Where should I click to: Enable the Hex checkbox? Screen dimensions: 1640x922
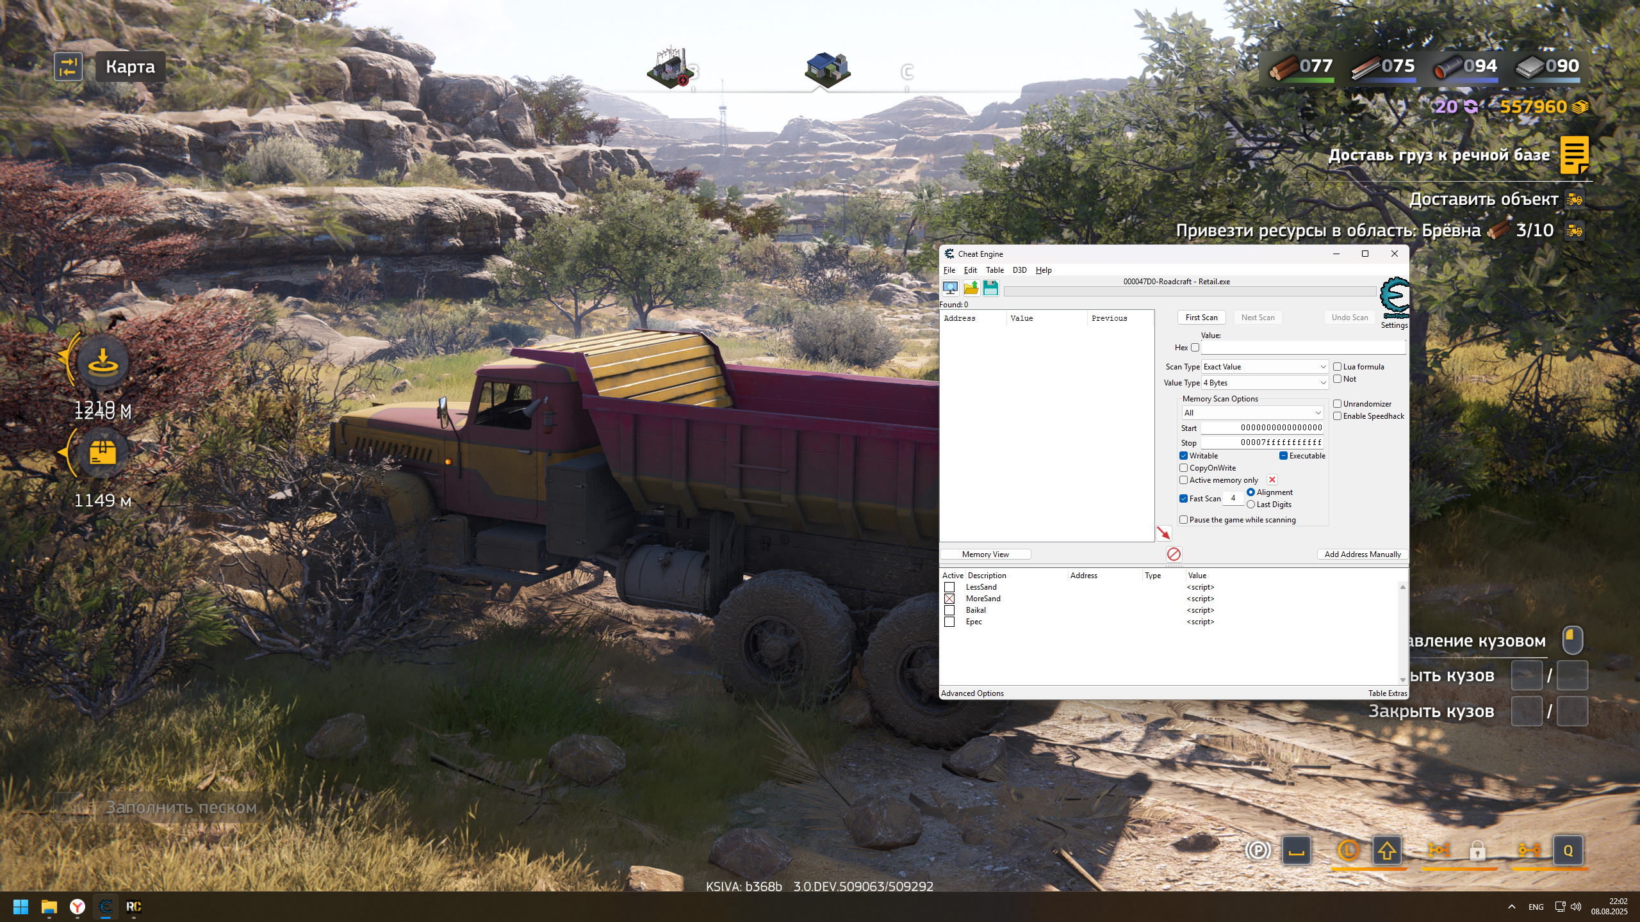click(x=1195, y=347)
